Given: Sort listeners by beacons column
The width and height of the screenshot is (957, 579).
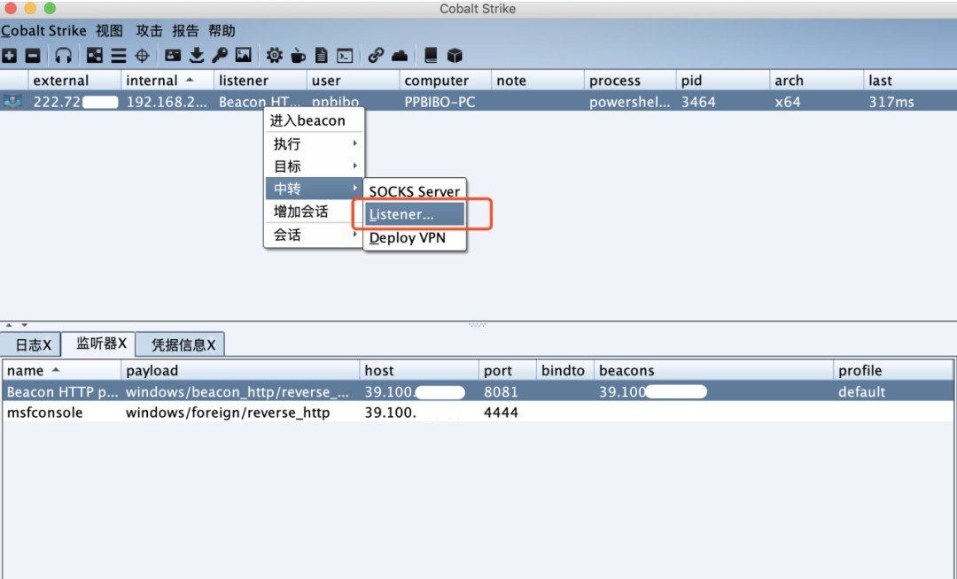Looking at the screenshot, I should (x=713, y=371).
